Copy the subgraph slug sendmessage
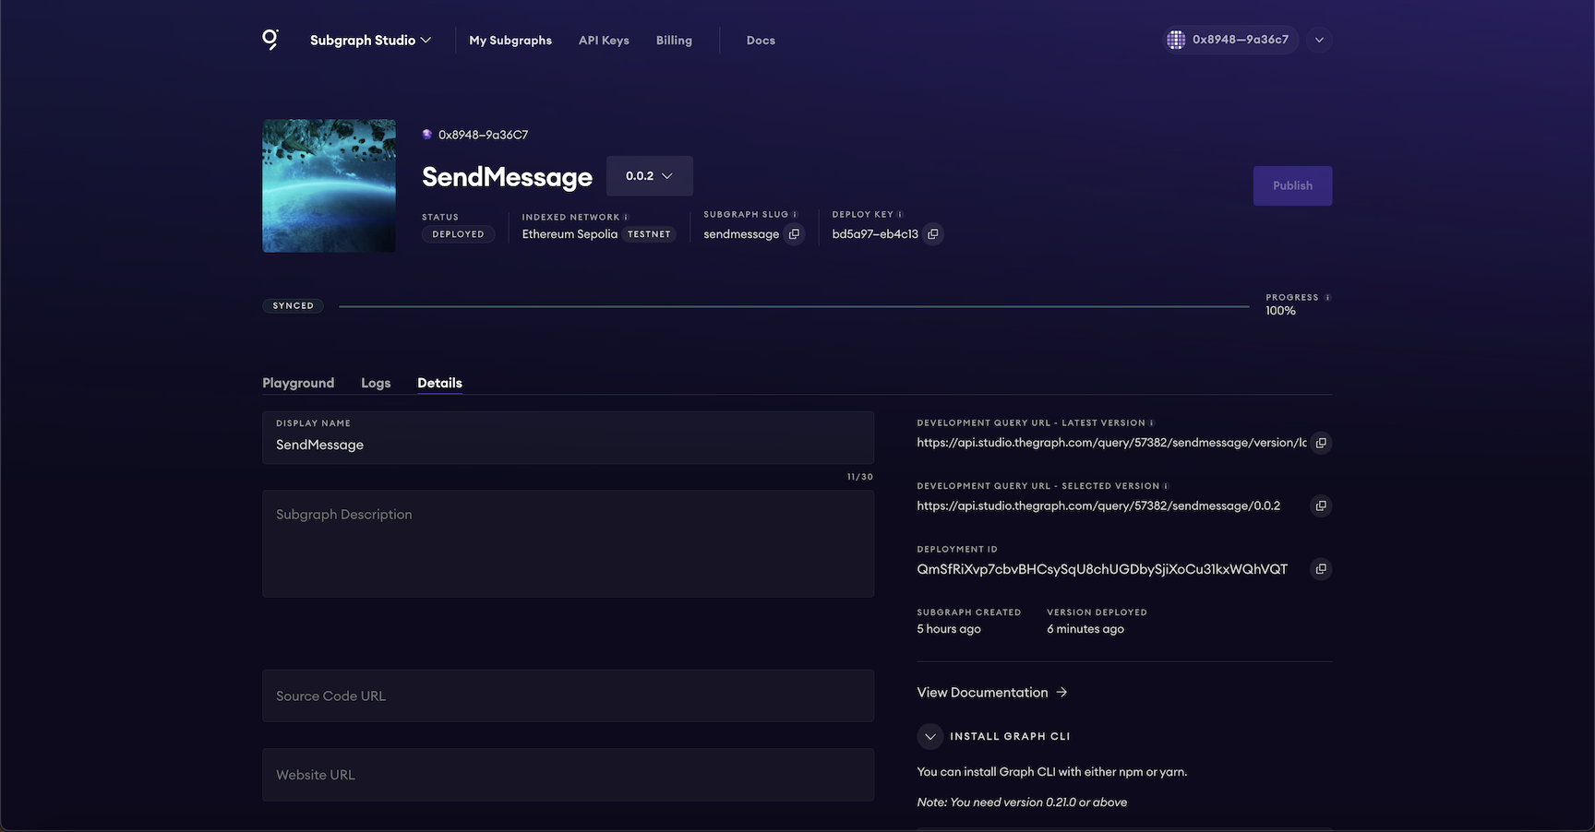 [794, 234]
